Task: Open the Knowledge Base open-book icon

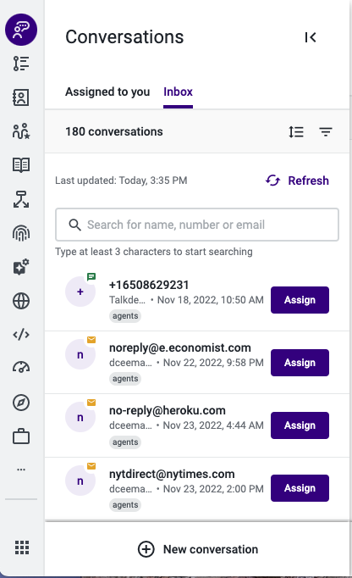Action: point(21,164)
